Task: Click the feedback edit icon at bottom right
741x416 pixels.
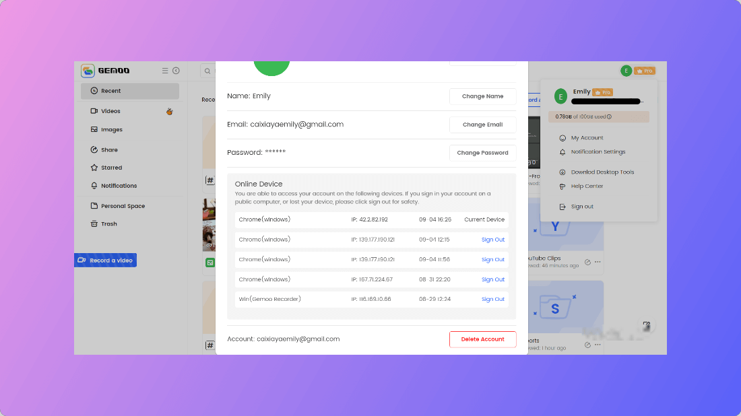Action: point(646,325)
